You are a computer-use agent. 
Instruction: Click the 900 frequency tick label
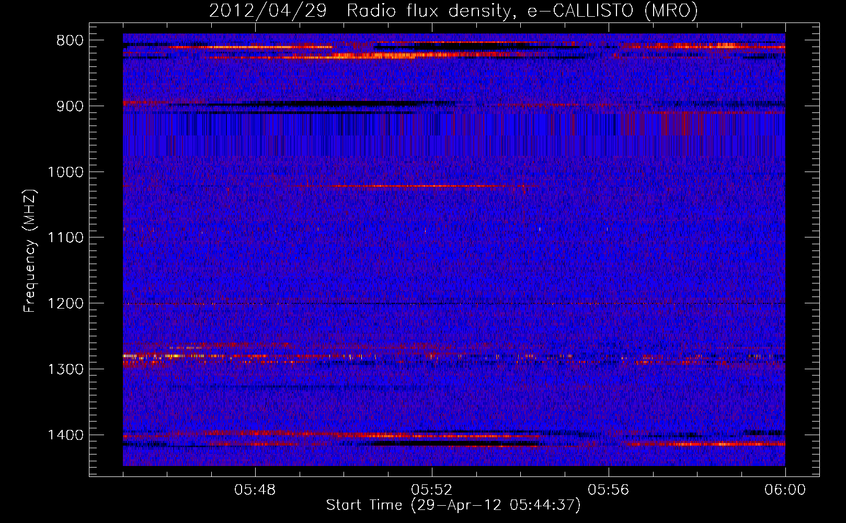point(70,107)
